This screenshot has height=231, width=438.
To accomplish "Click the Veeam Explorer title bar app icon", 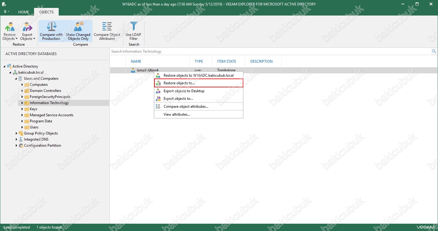I will tap(4, 4).
